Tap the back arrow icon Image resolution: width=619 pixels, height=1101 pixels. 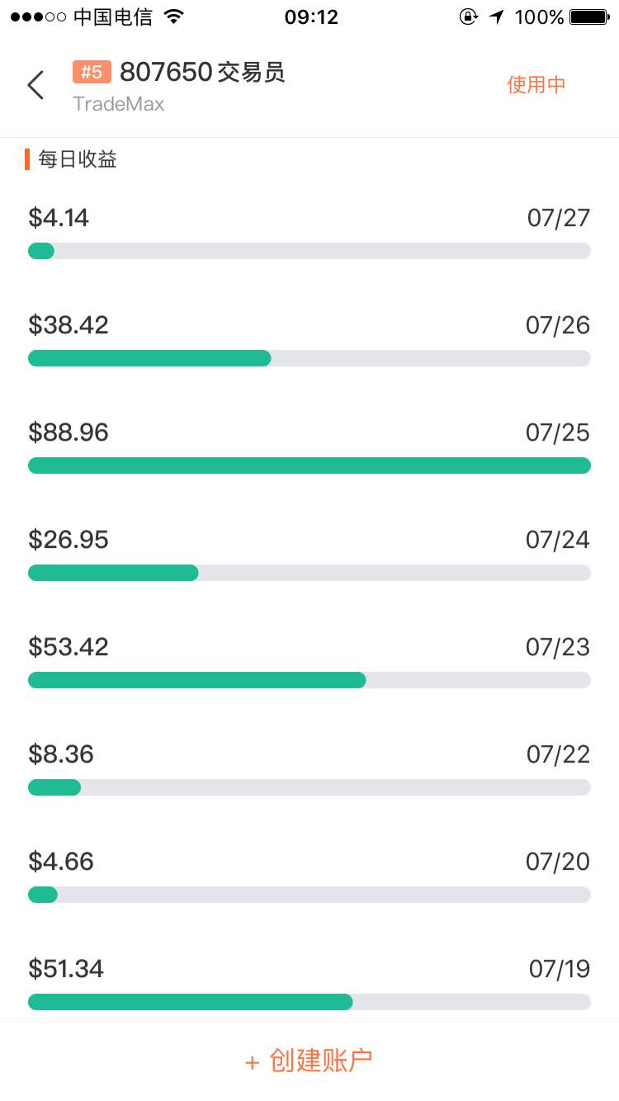pyautogui.click(x=35, y=85)
